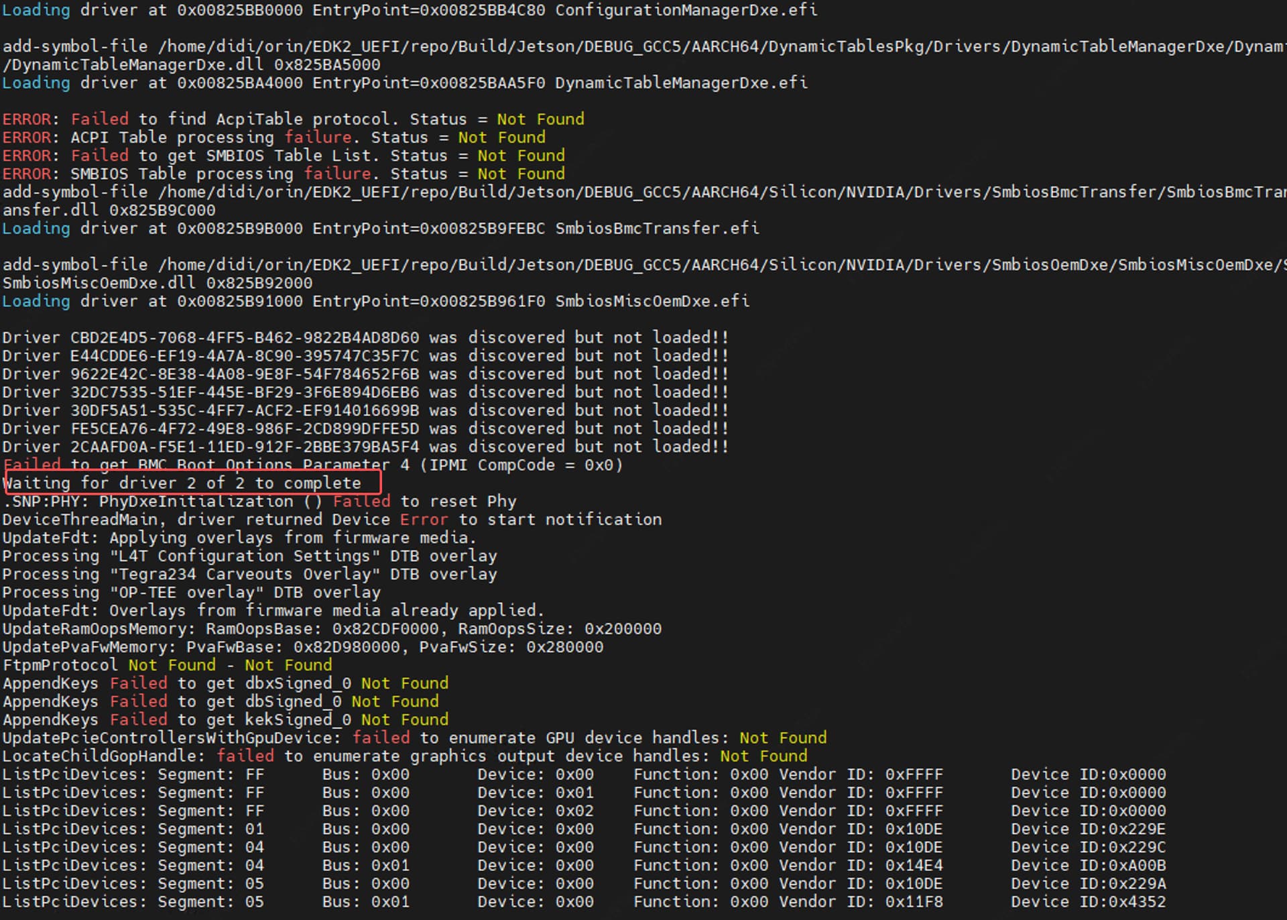Click the 'DeviceThreadMain' Device Error line

click(332, 520)
